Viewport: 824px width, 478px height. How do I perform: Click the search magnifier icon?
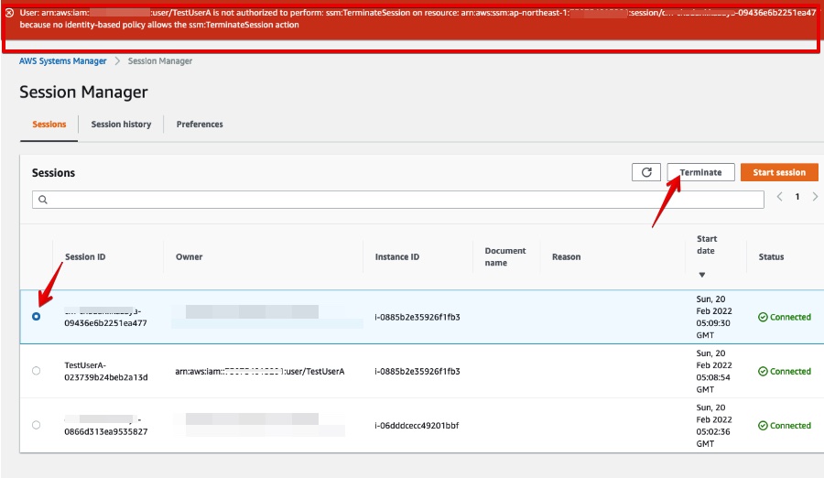43,200
